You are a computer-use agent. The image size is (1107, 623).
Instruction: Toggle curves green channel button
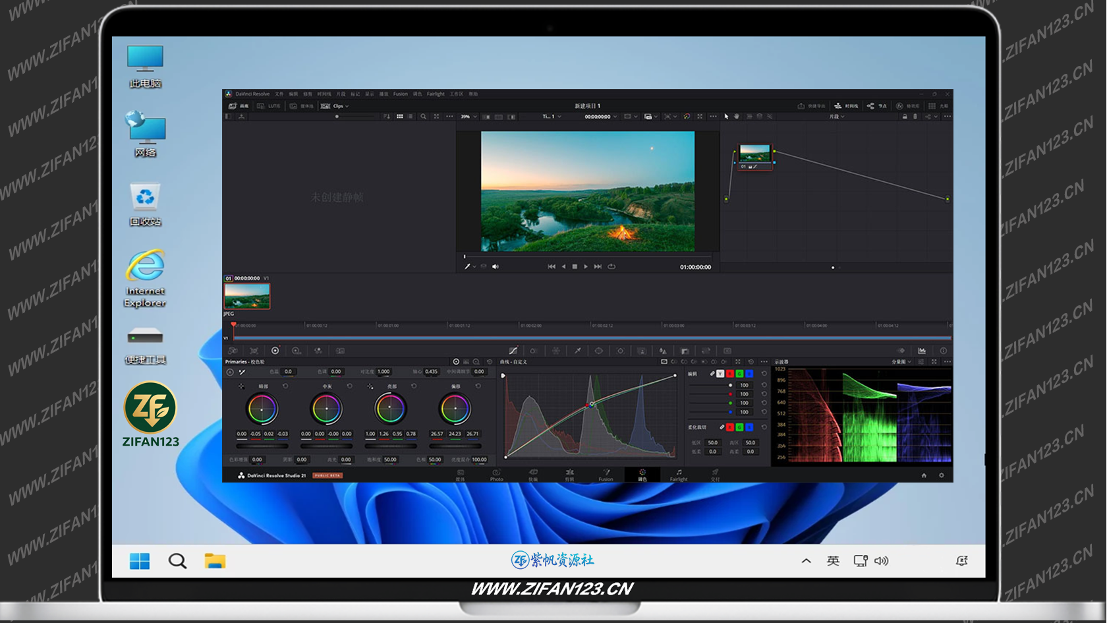click(739, 374)
